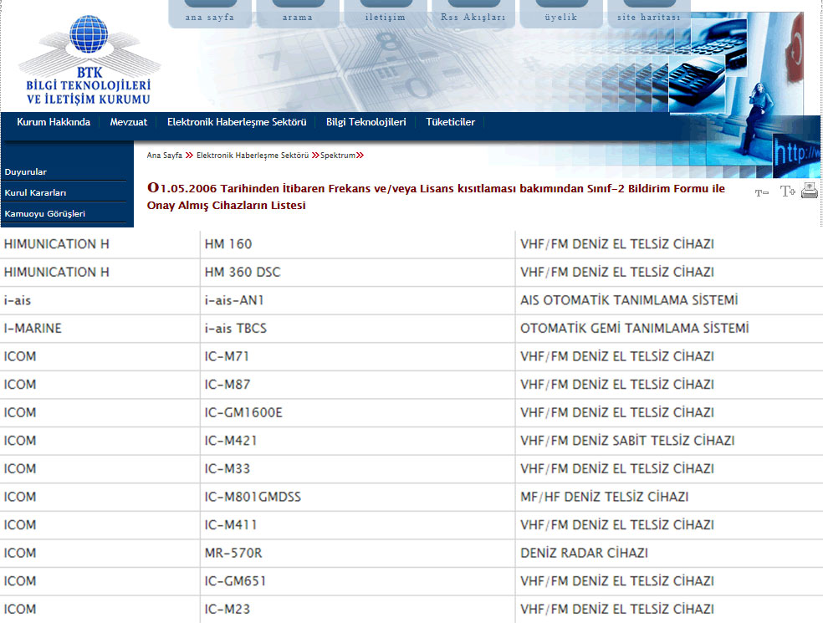Open the 'Mevzuat' menu
823x623 pixels.
(x=129, y=122)
